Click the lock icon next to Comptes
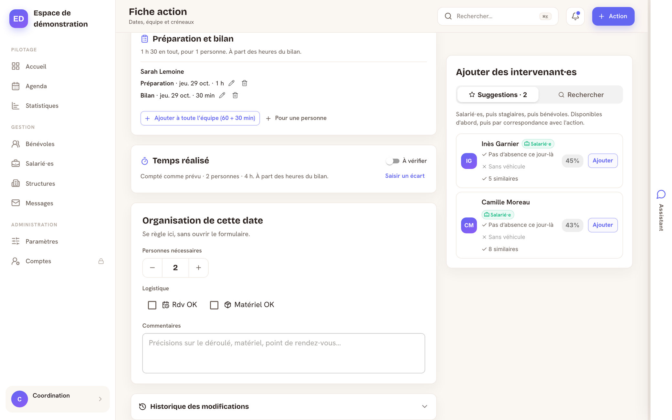The width and height of the screenshot is (672, 420). pyautogui.click(x=101, y=261)
